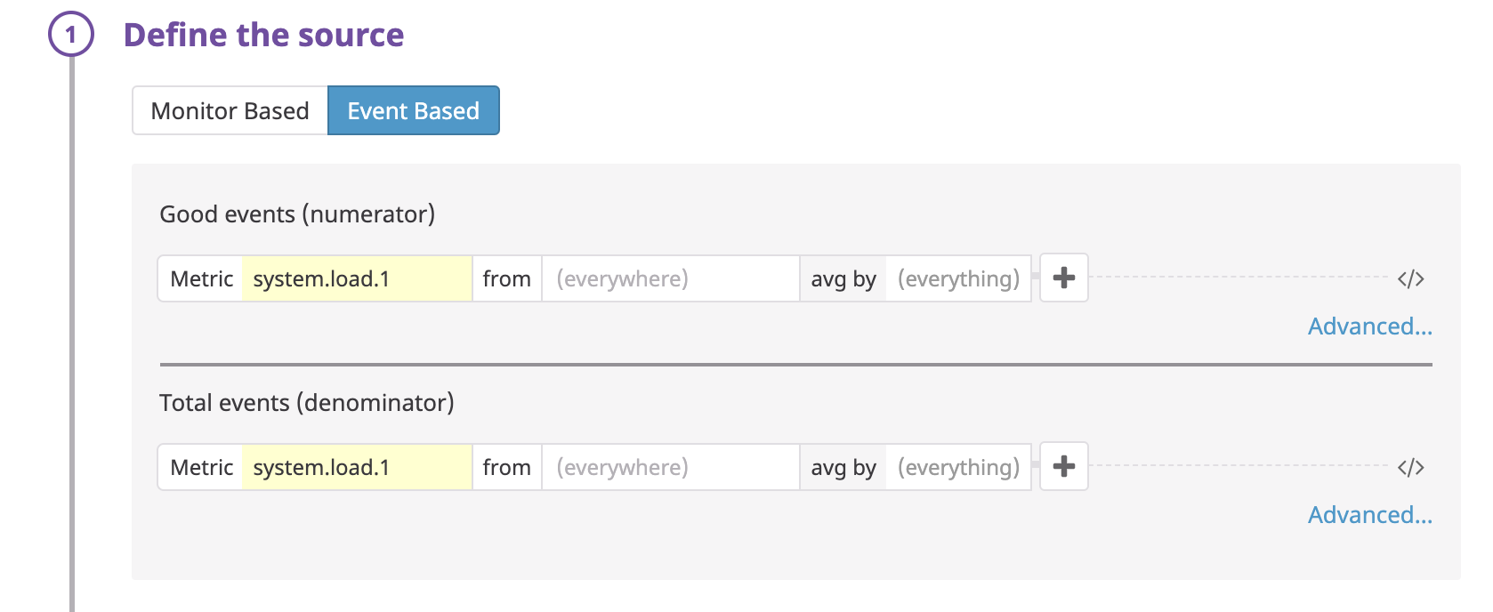Viewport: 1493px width, 612px height.
Task: Open code view for the Total events query
Action: pyautogui.click(x=1411, y=466)
